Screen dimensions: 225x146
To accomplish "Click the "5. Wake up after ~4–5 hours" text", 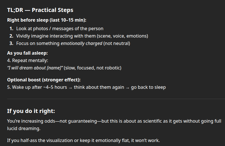I will (x=37, y=87).
